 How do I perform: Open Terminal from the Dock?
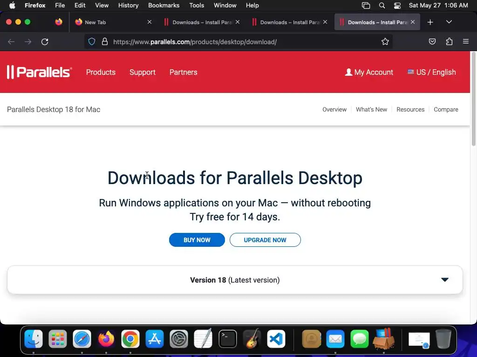227,339
